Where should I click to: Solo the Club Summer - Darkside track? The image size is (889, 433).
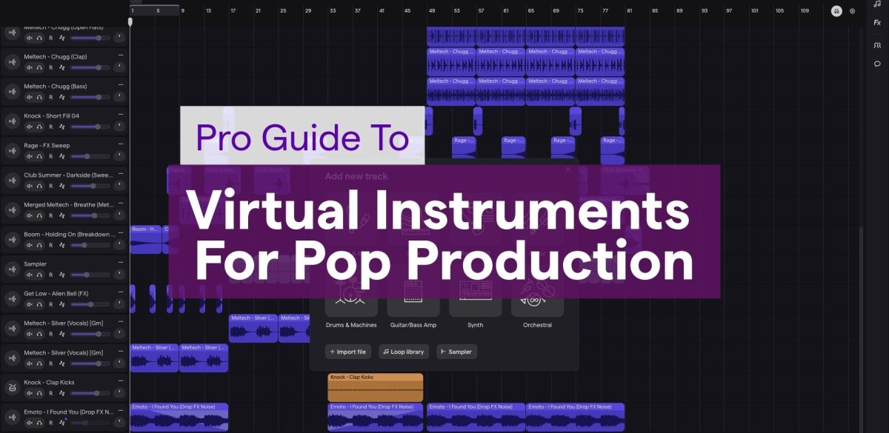click(x=39, y=186)
